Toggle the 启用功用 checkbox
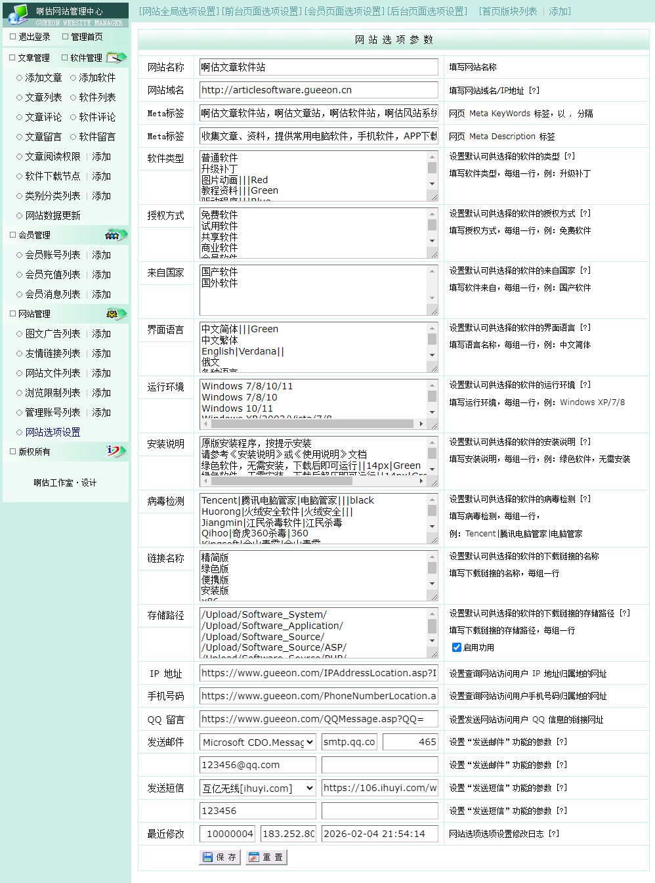The height and width of the screenshot is (883, 655). coord(457,647)
